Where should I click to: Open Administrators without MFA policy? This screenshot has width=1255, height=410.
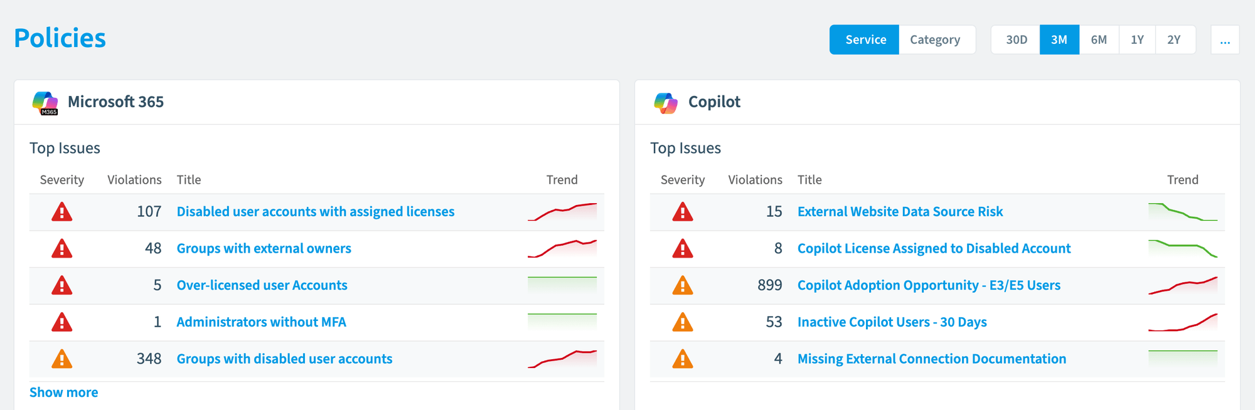pos(261,322)
